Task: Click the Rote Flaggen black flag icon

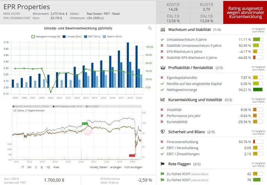Action: (x=163, y=164)
